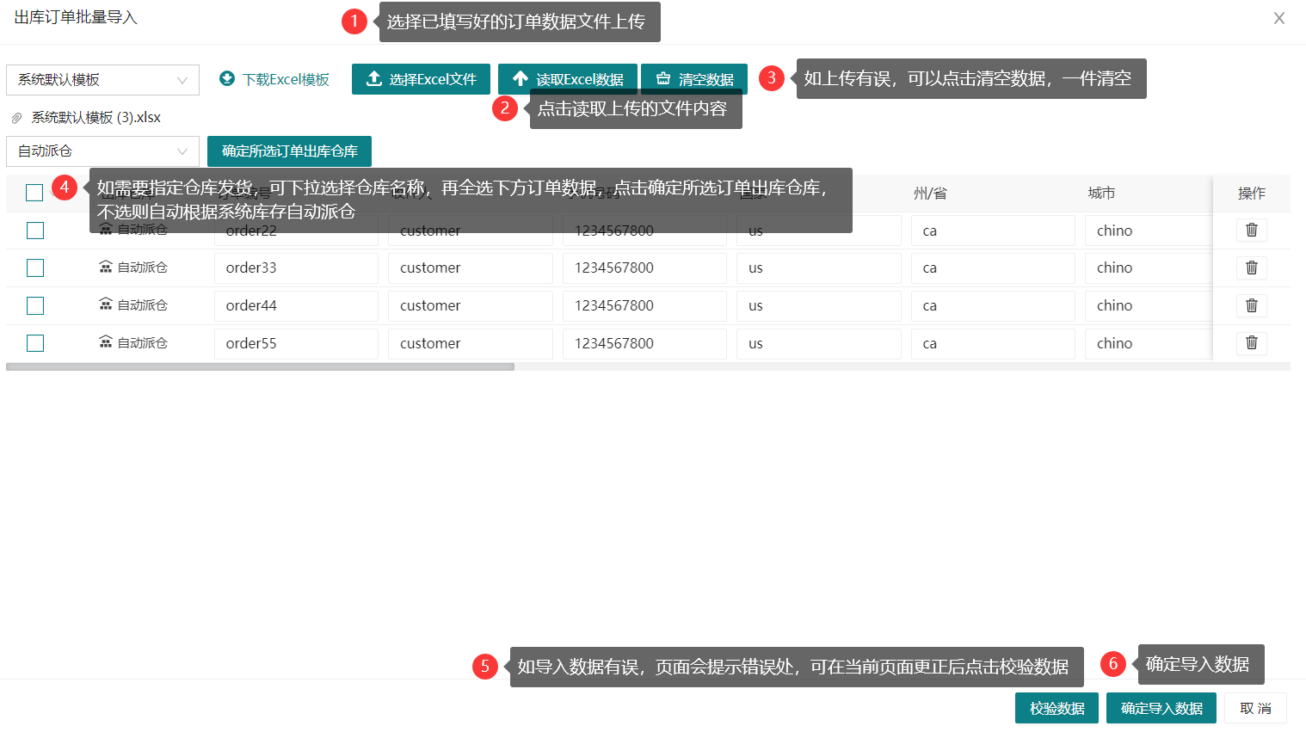The image size is (1306, 732).
Task: Toggle the select-all checkbox in table header
Action: tap(34, 193)
